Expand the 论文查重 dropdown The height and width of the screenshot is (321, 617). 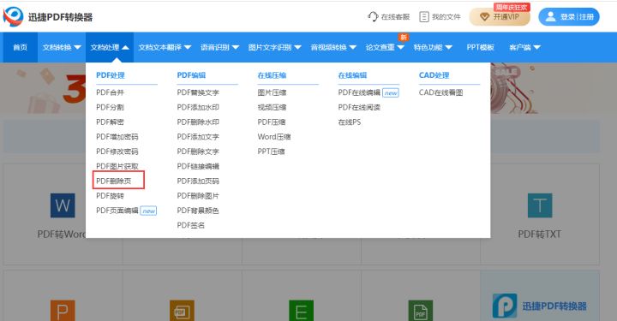(x=400, y=47)
